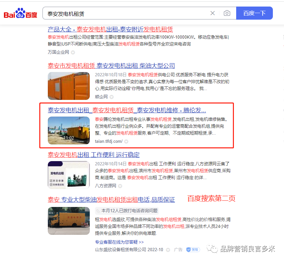Expand dropdown arrow beside 八方资源网
The height and width of the screenshot is (261, 284).
(120, 186)
